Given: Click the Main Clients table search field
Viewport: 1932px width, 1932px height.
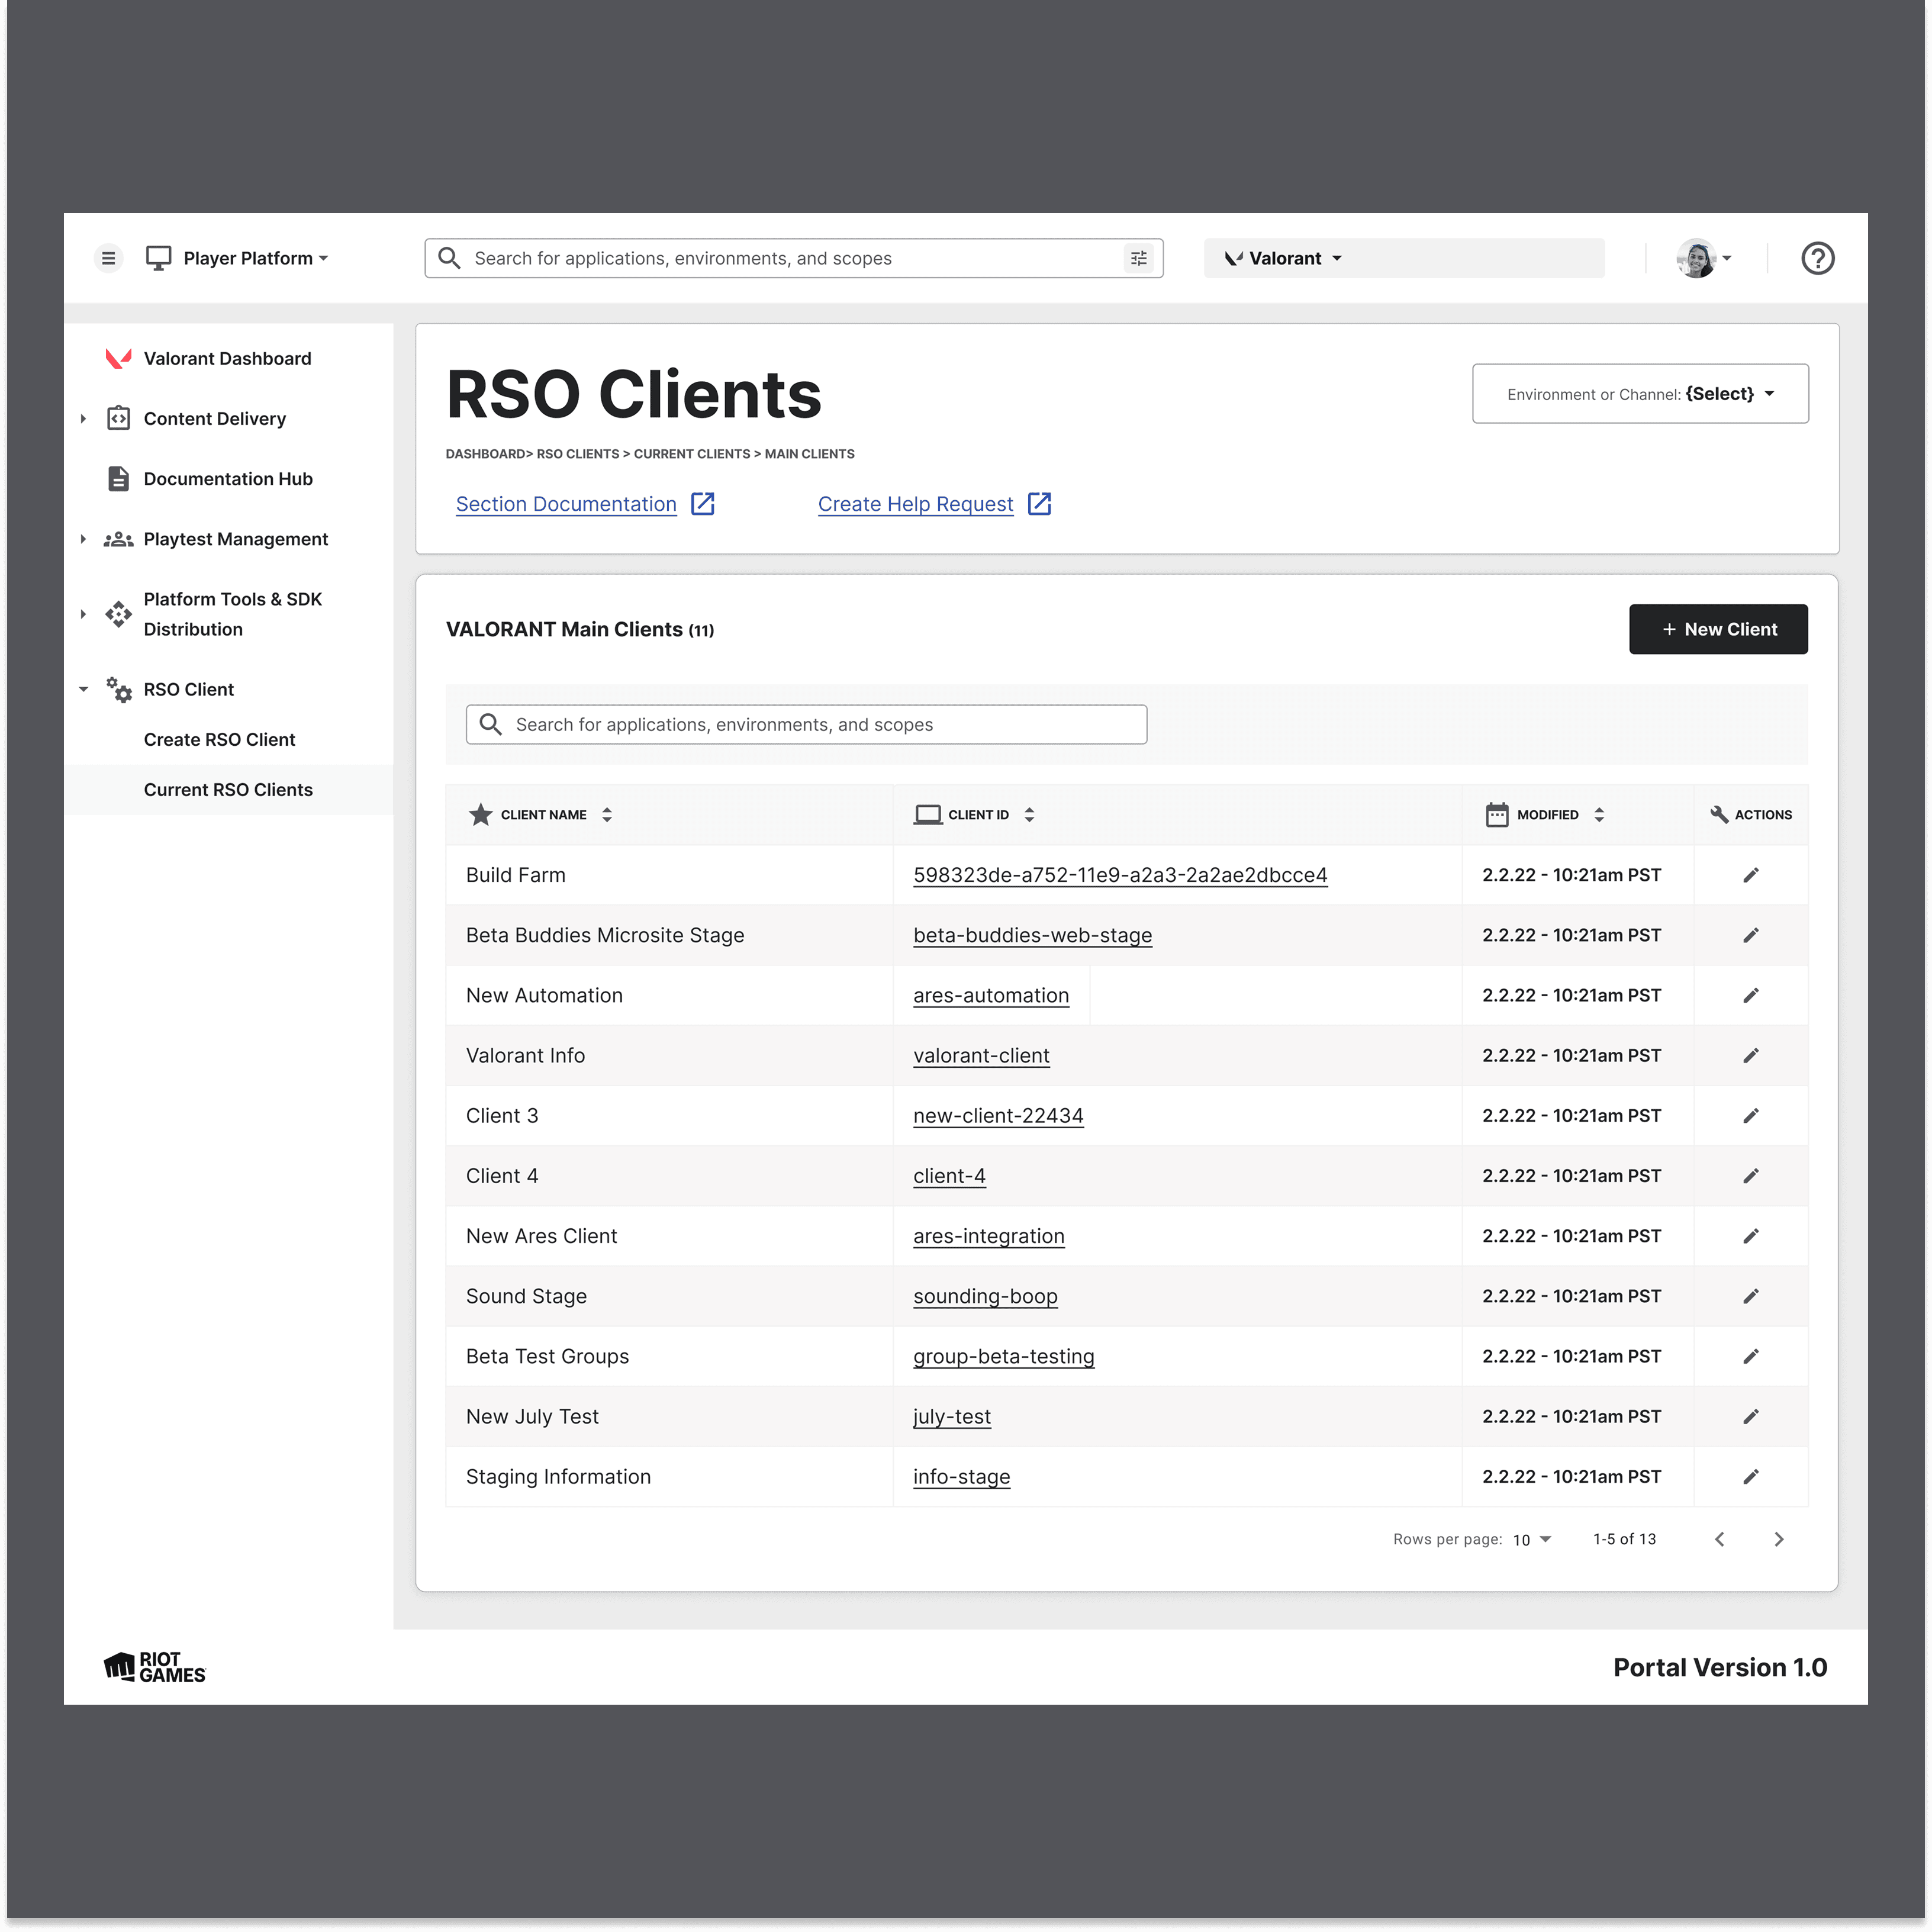Looking at the screenshot, I should 806,724.
